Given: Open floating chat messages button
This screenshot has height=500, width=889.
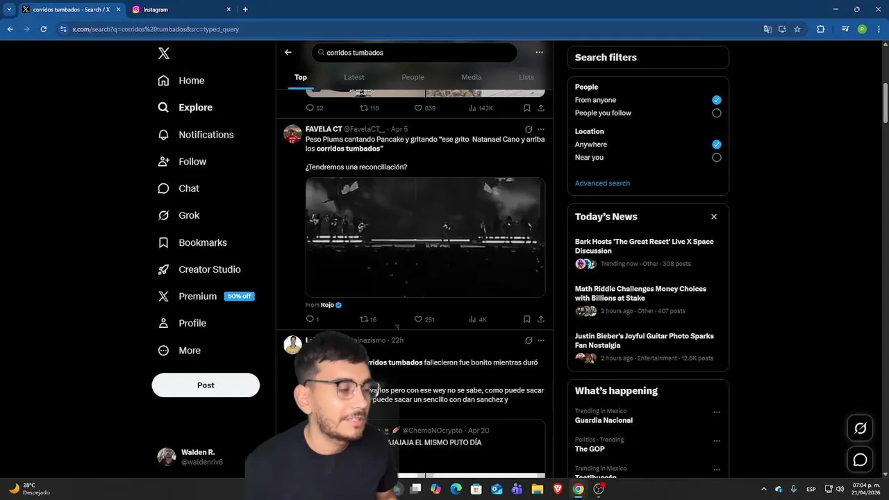Looking at the screenshot, I should click(x=860, y=460).
